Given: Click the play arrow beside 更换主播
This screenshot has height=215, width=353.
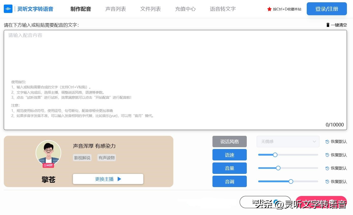Looking at the screenshot, I should [119, 179].
